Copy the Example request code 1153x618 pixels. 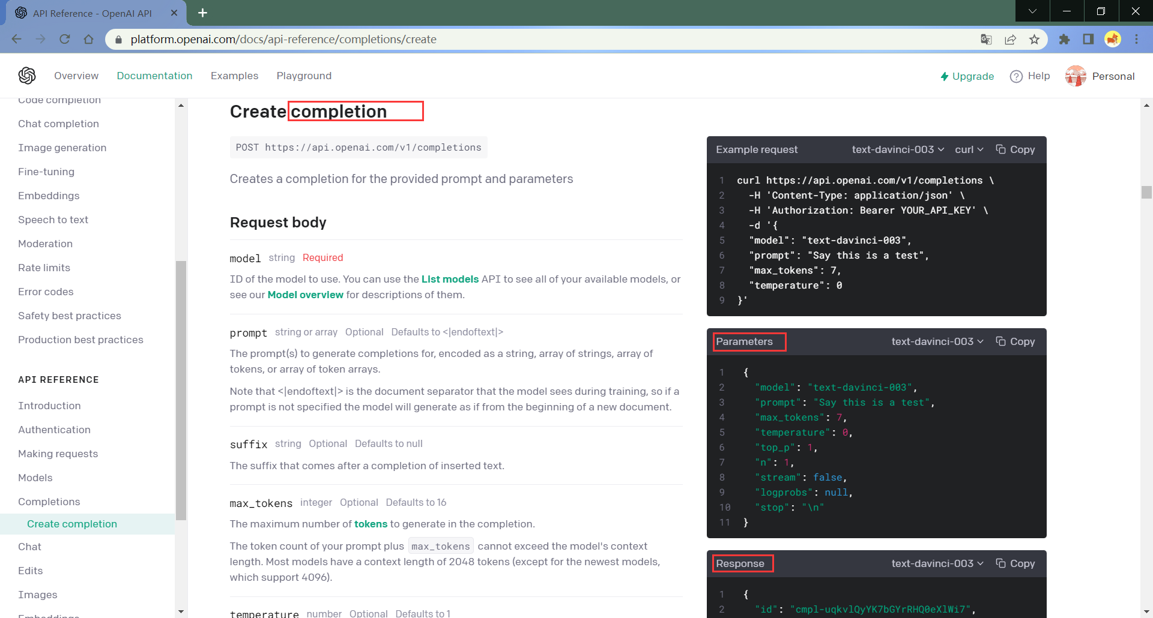coord(1015,149)
